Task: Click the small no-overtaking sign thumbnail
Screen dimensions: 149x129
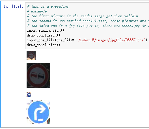Action: click(31, 55)
